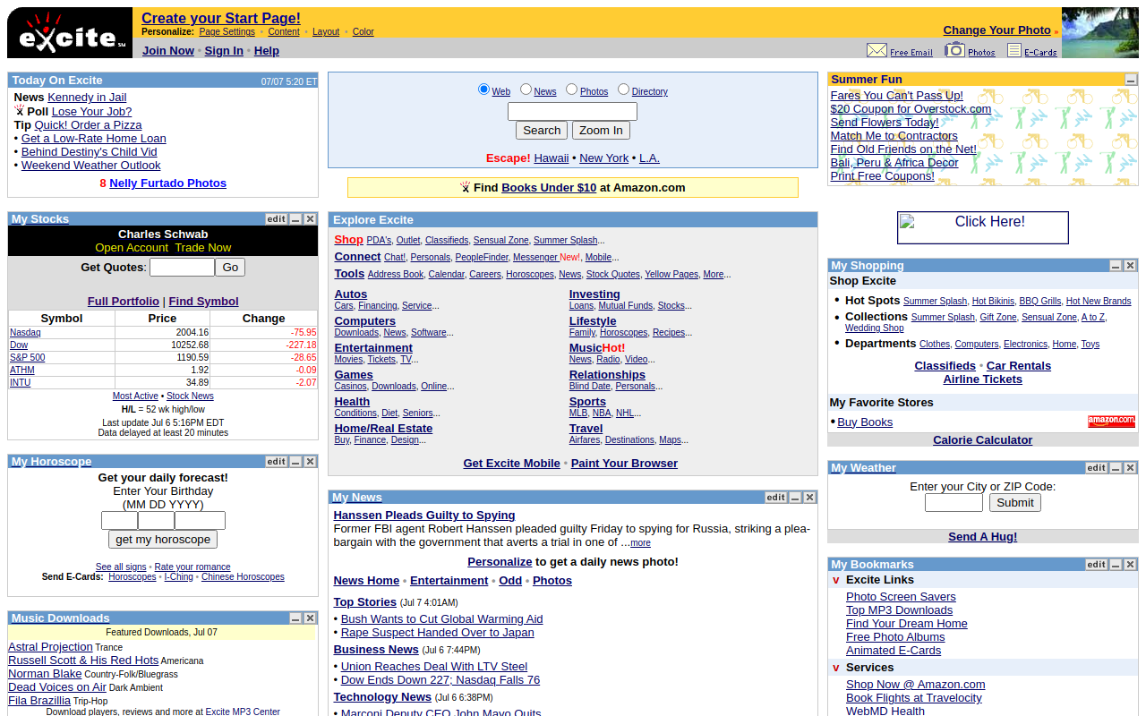The image size is (1146, 716).
Task: Click the Amazon.com logo under My Favorite Stores
Action: point(1111,421)
